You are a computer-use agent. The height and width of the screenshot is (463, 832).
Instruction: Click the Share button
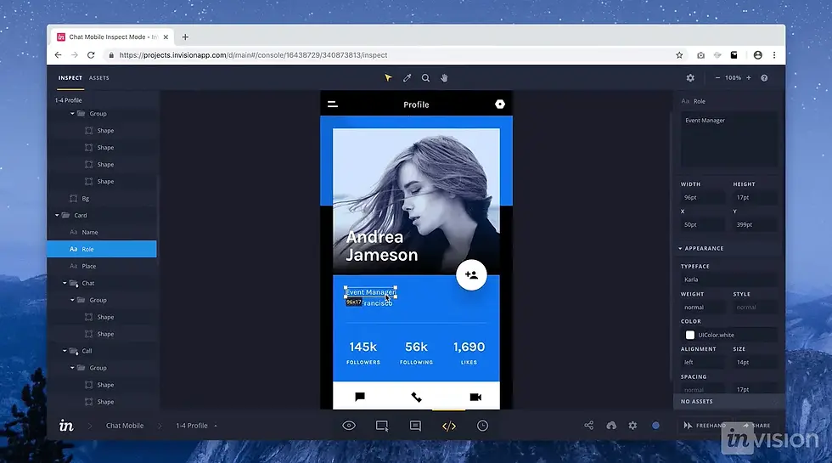[x=757, y=426]
